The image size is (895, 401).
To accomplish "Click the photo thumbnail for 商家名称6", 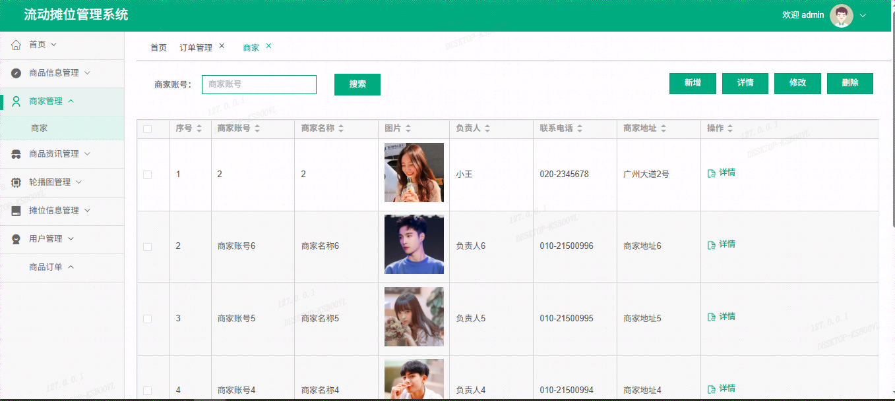I will [x=414, y=244].
